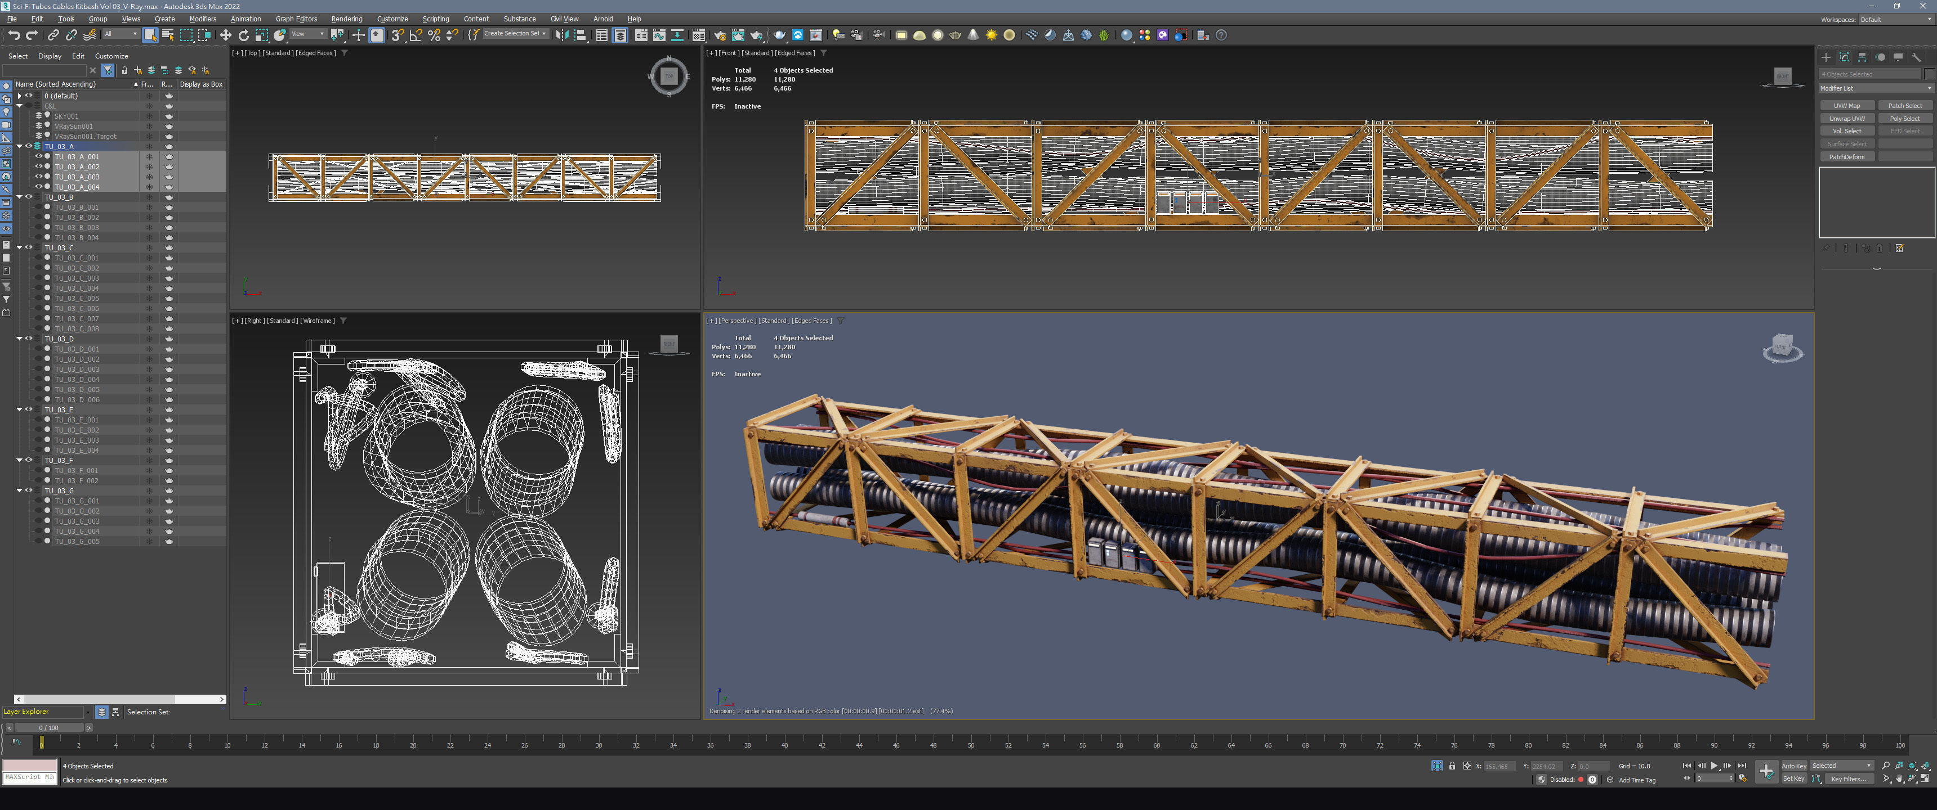This screenshot has height=810, width=1937.
Task: Click the Mirror tool icon
Action: (x=562, y=35)
